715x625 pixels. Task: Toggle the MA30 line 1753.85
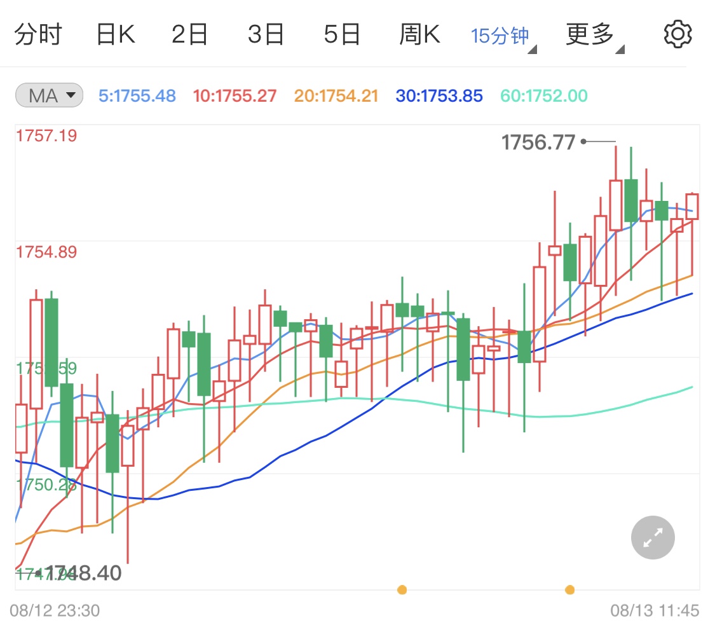click(x=439, y=95)
